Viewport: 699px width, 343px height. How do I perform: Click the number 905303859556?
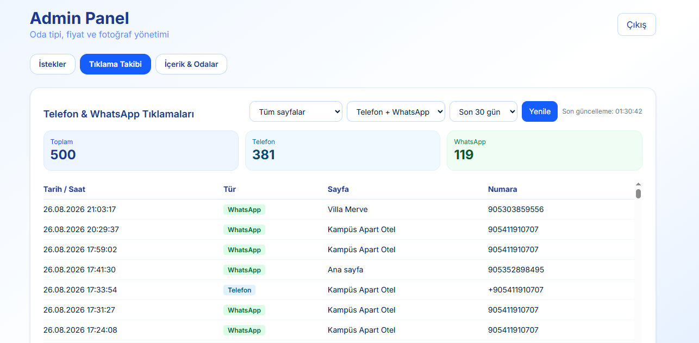pyautogui.click(x=516, y=209)
